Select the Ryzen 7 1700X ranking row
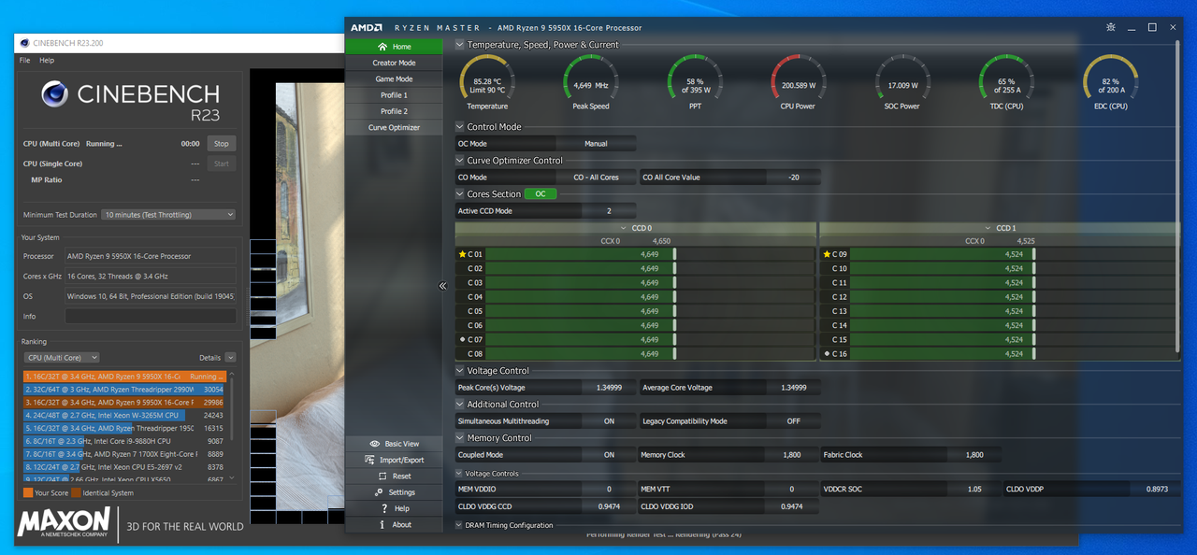Image resolution: width=1197 pixels, height=555 pixels. coord(124,454)
